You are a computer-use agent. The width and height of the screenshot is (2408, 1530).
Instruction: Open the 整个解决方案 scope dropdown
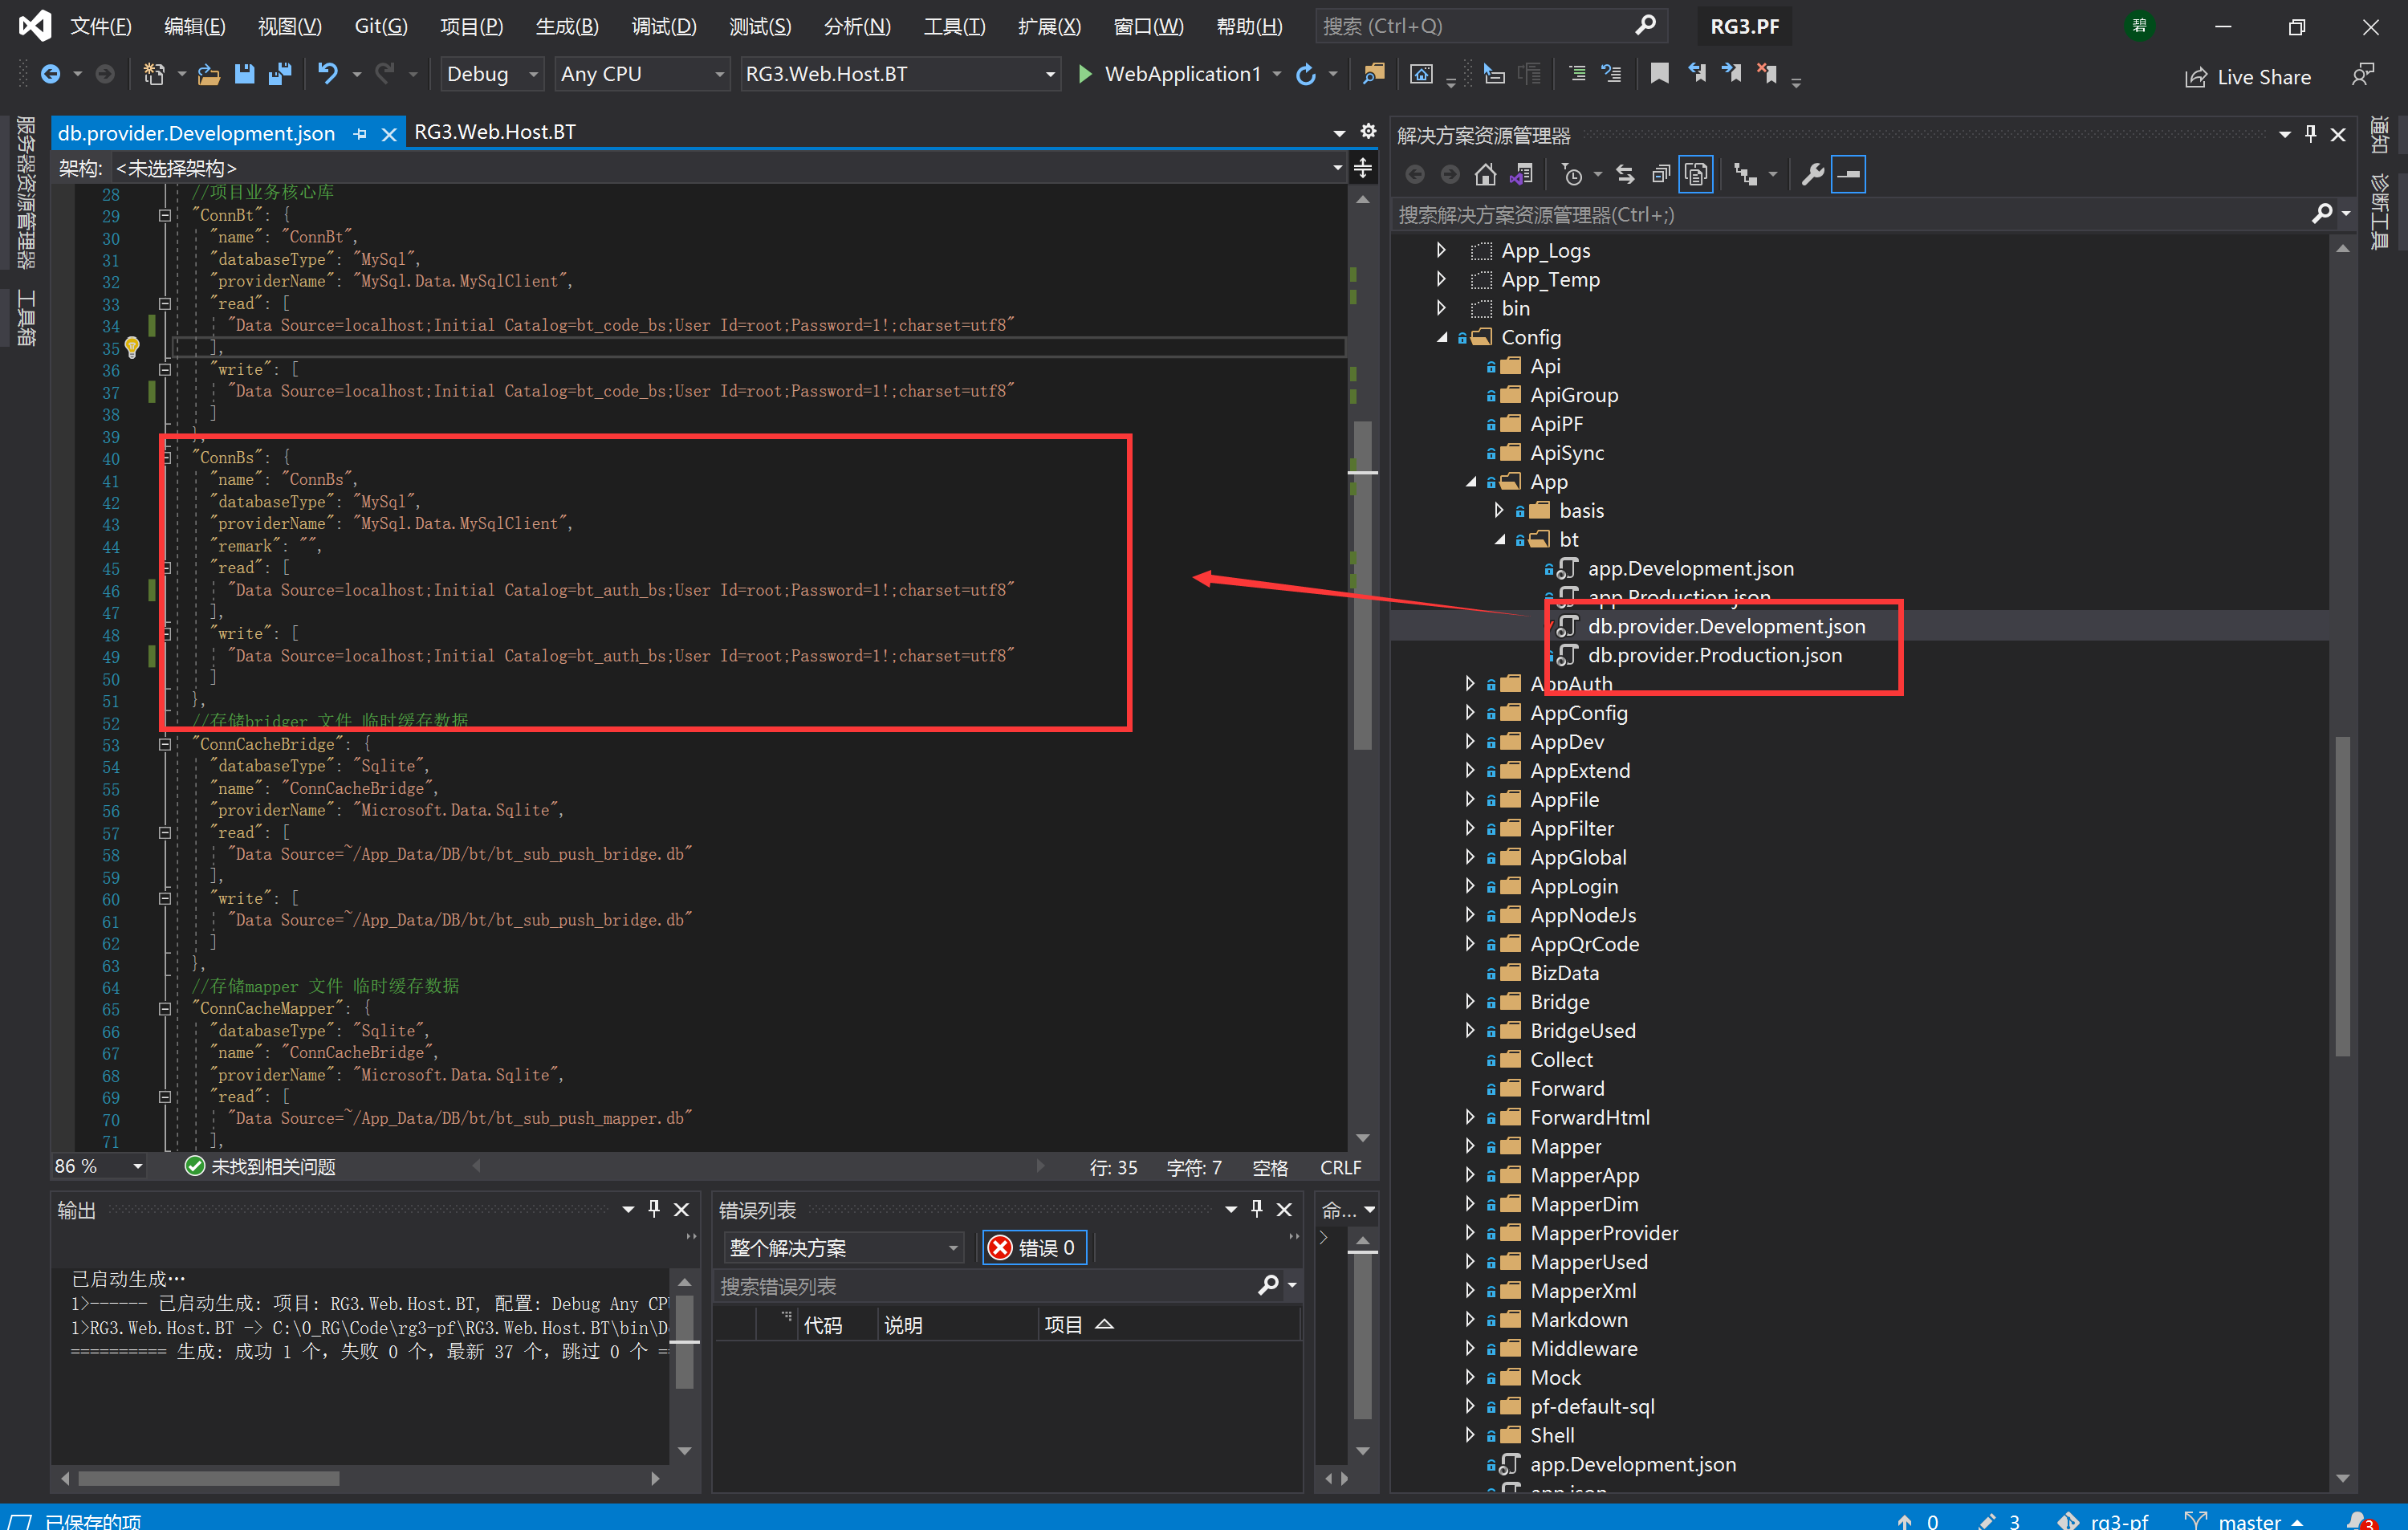click(x=843, y=1247)
